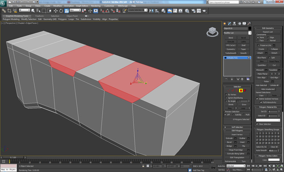Click the ViewCube in the viewport
Viewport: 284px width, 172px height.
coord(212,31)
